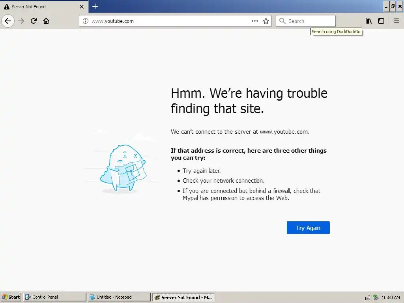The width and height of the screenshot is (404, 303).
Task: Open the network tray icon
Action: [x=376, y=297]
